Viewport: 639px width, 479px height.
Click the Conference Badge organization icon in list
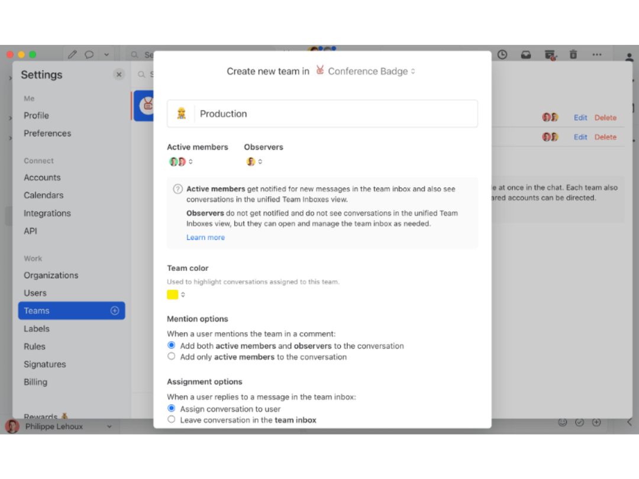pos(146,105)
